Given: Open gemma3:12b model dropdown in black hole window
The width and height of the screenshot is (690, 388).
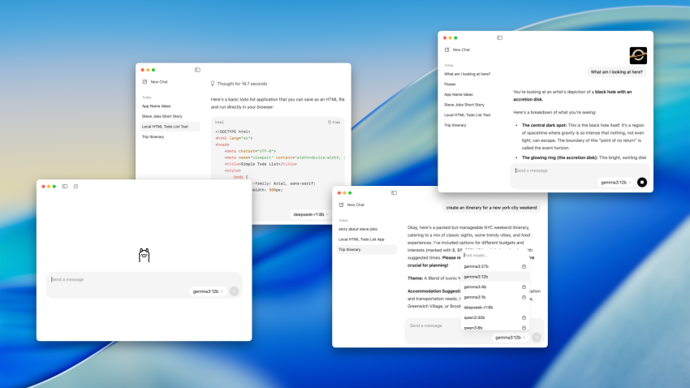Looking at the screenshot, I should click(x=615, y=183).
